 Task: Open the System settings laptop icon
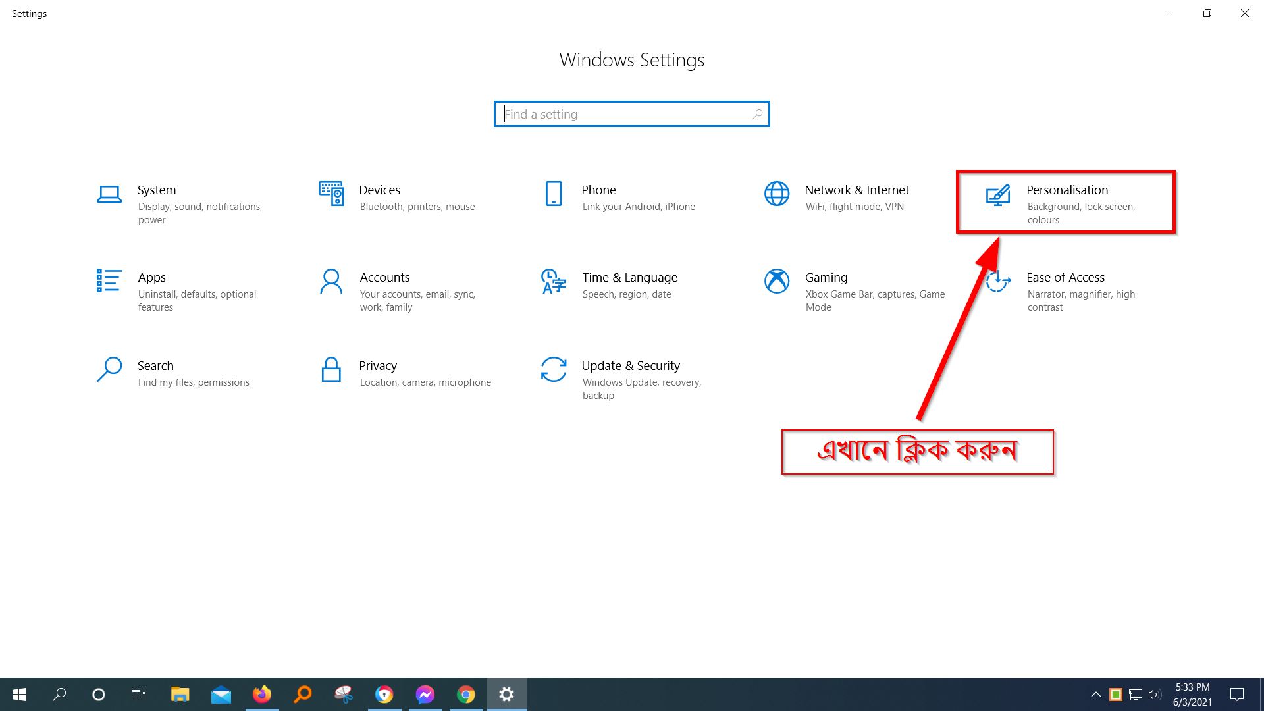pos(109,194)
